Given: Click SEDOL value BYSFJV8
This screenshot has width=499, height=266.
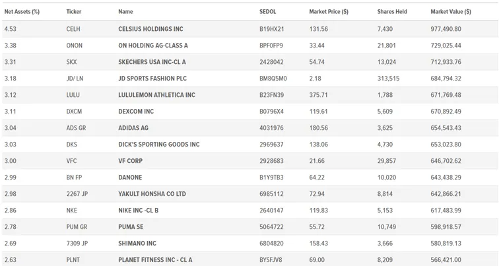Looking at the screenshot, I should tap(271, 260).
